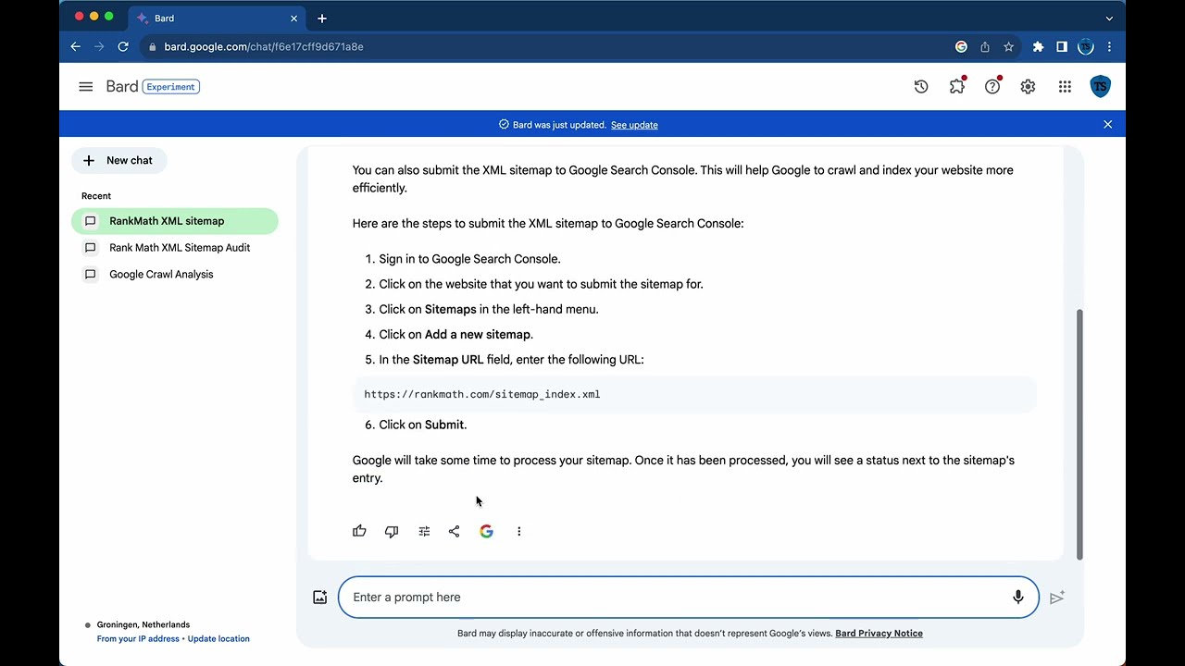This screenshot has width=1185, height=666.
Task: Toggle the Chrome side panel
Action: tap(1062, 46)
